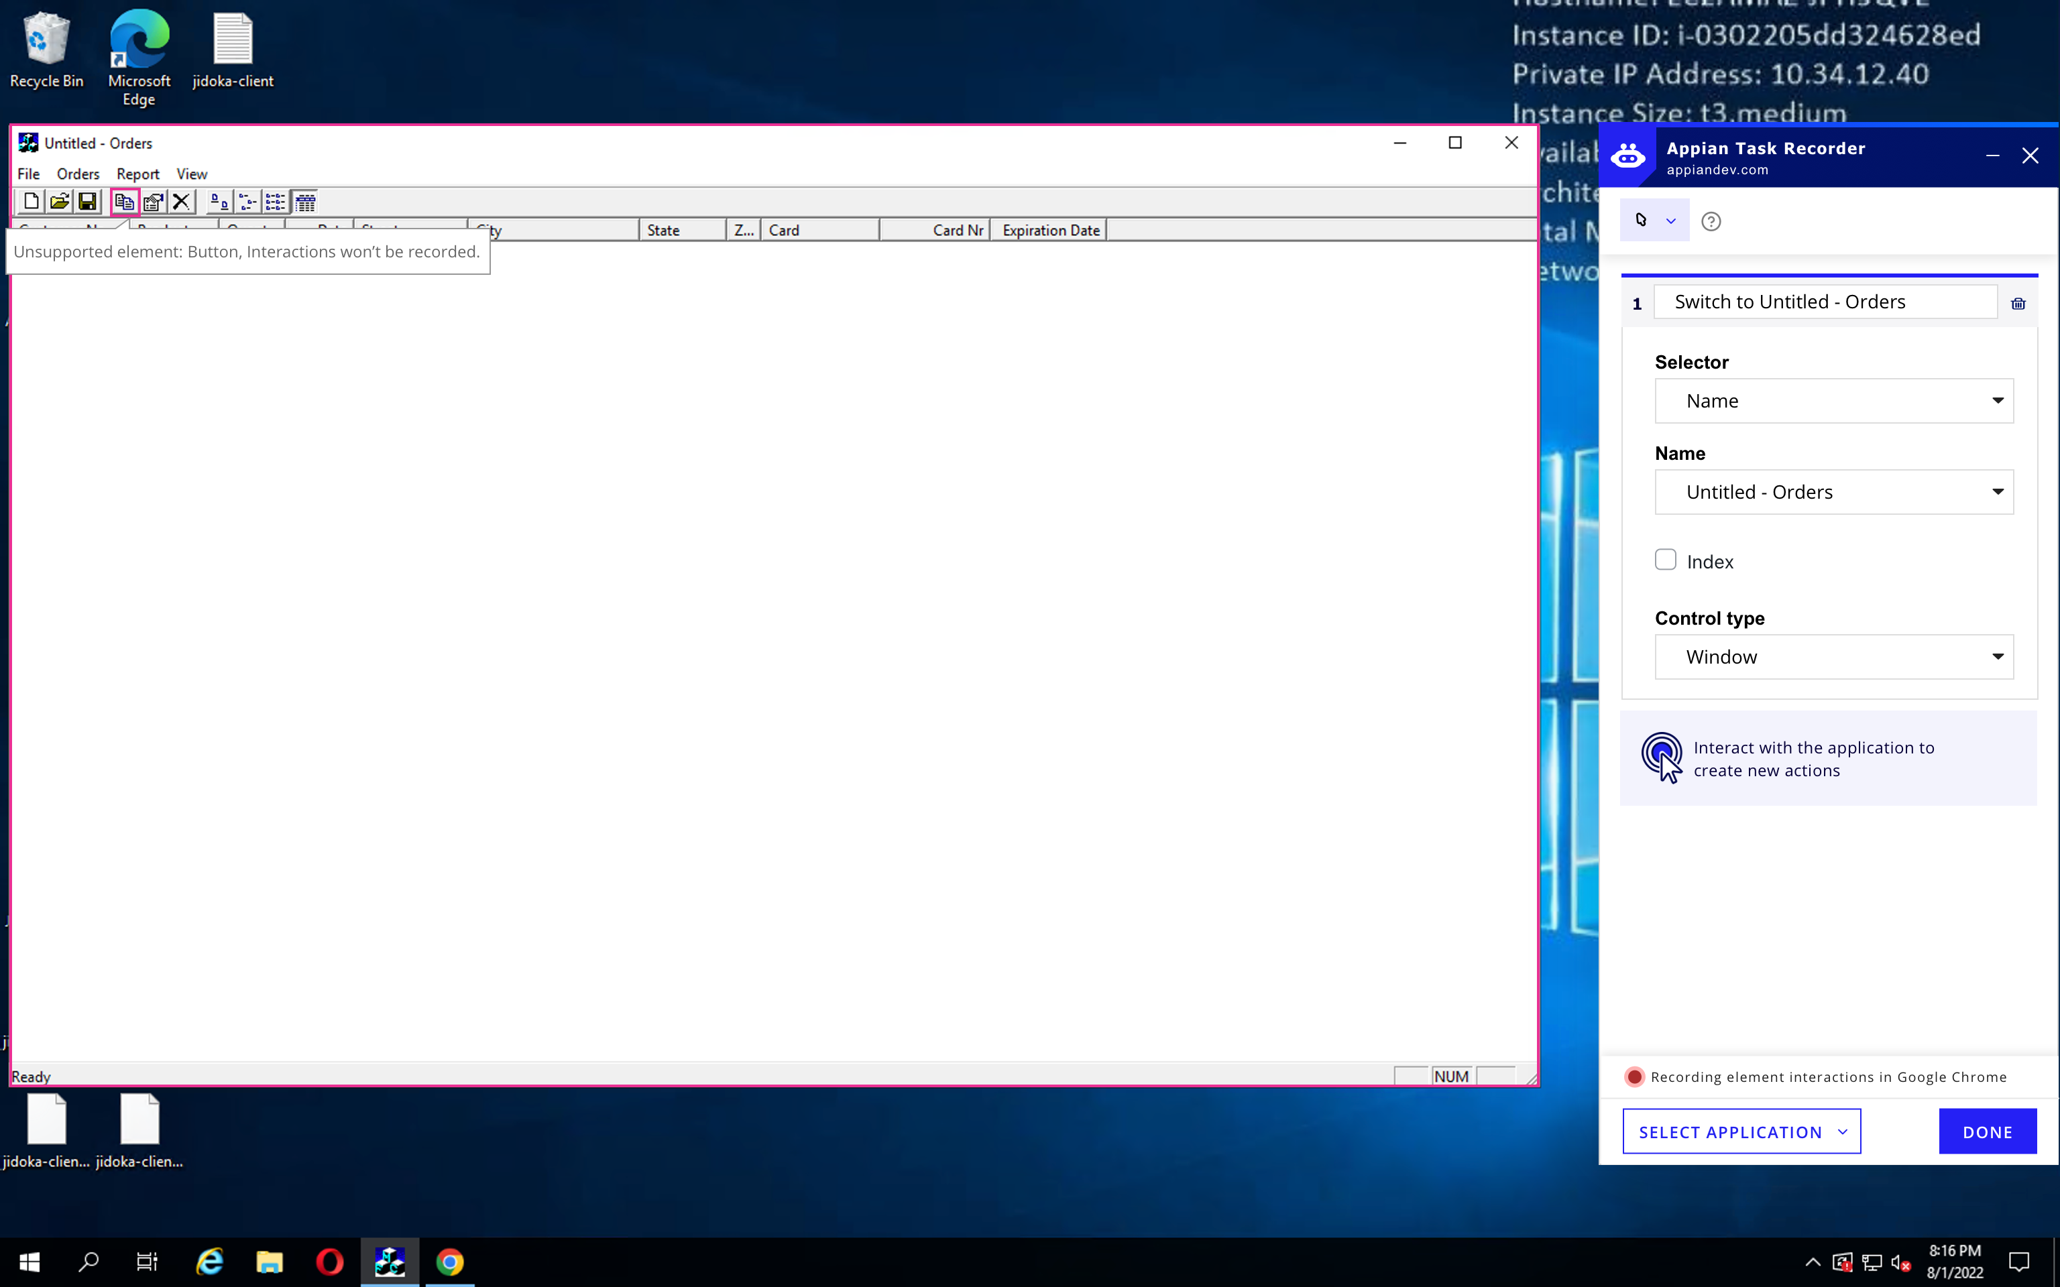
Task: Click the Save floppy disk icon
Action: click(x=88, y=202)
